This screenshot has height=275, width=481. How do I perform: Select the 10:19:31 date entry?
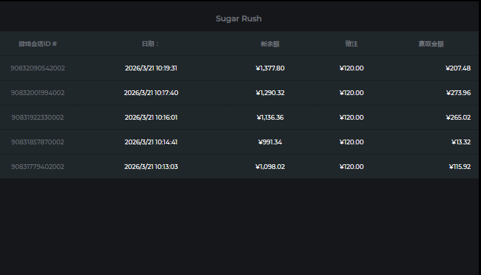pyautogui.click(x=151, y=68)
